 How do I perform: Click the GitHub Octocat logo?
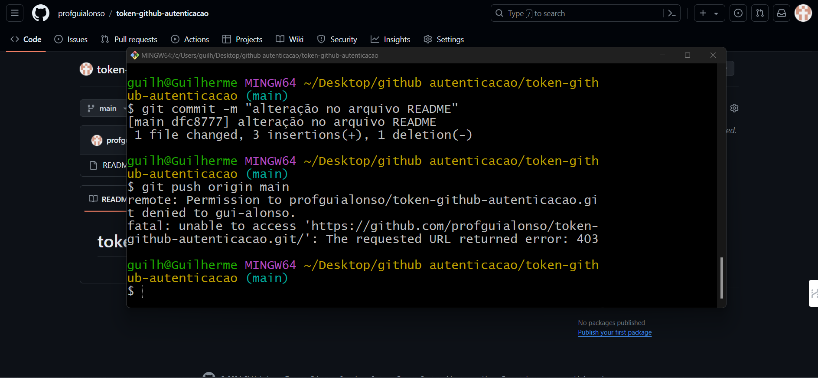pos(41,13)
